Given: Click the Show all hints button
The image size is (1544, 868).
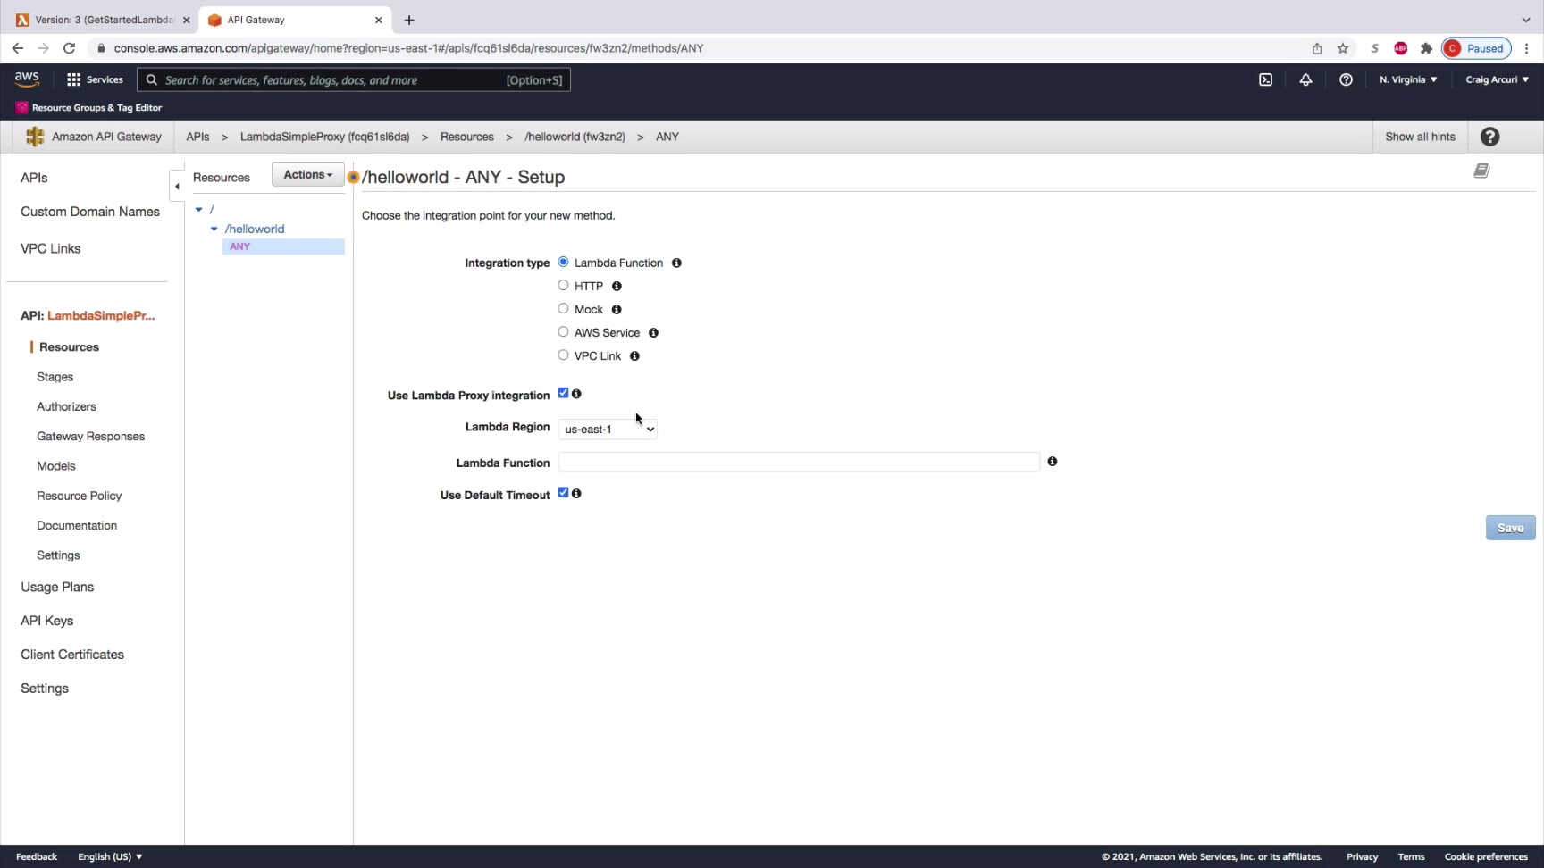Looking at the screenshot, I should click(x=1420, y=137).
